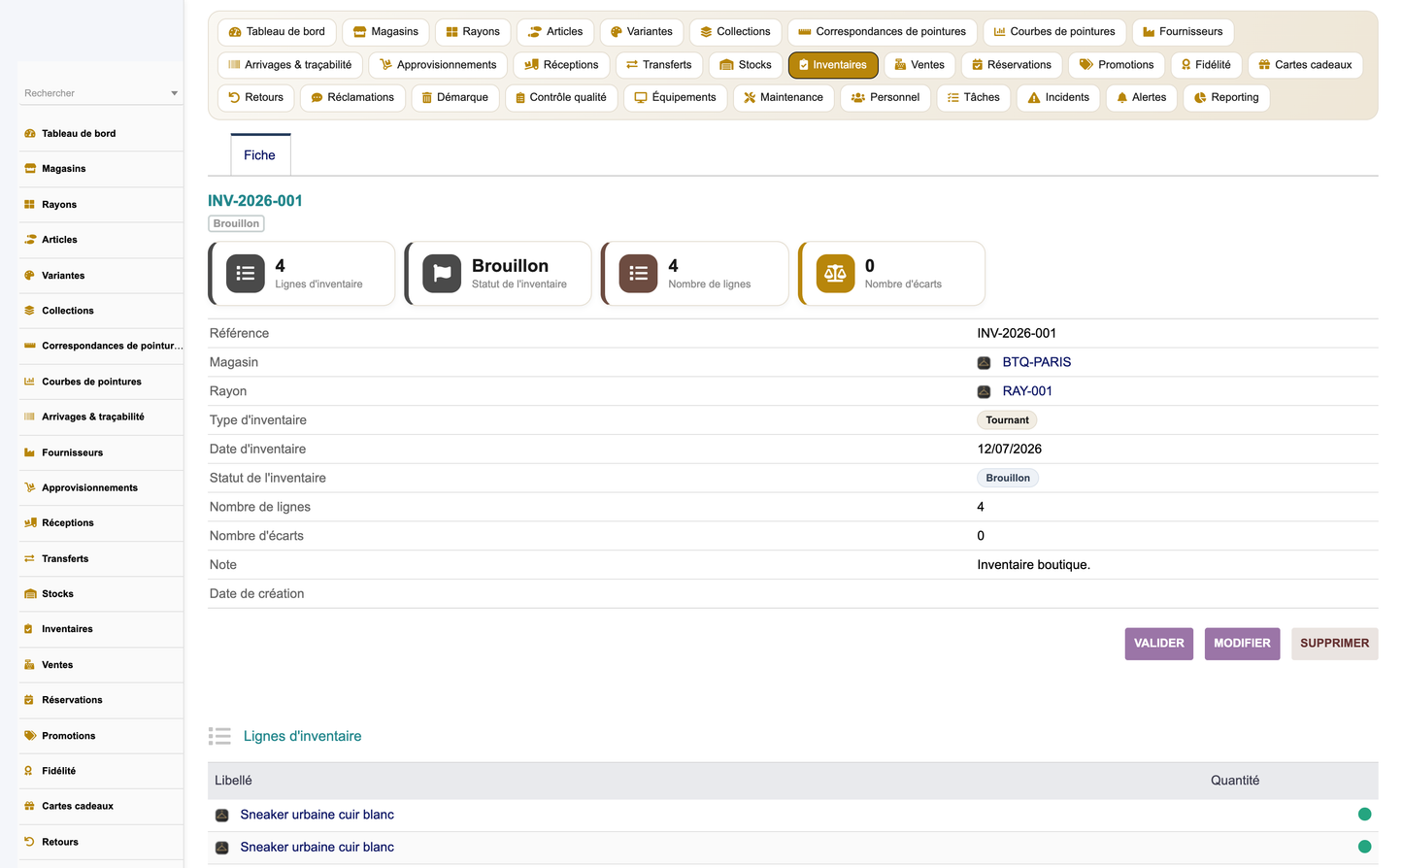Screen dimensions: 1403x868
Task: Open first Sneaker urbaine cuir blanc line
Action: pyautogui.click(x=317, y=815)
